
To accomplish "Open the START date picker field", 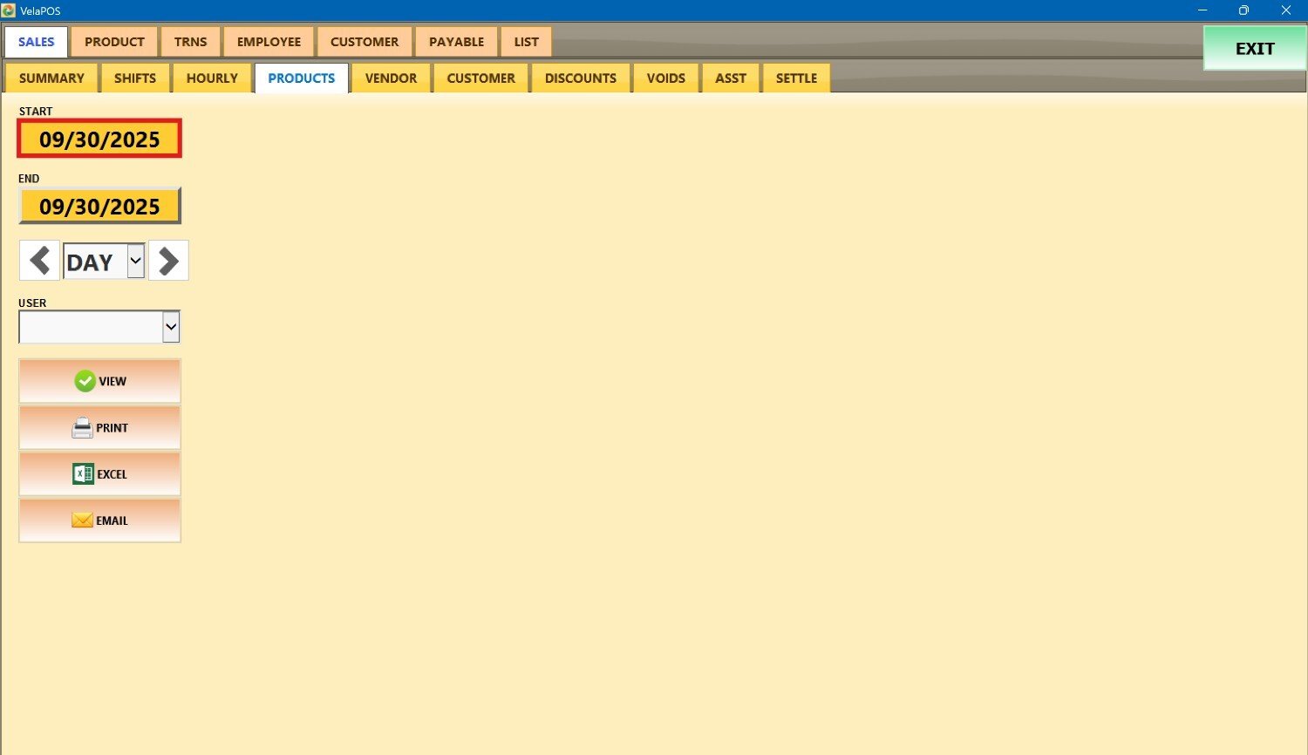I will click(x=99, y=139).
